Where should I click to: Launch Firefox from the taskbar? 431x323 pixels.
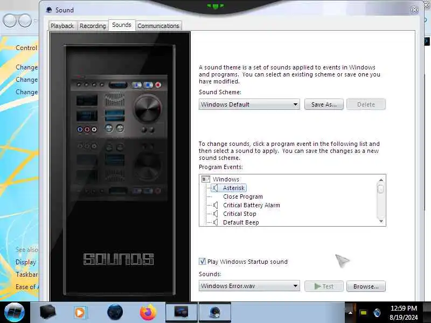148,312
